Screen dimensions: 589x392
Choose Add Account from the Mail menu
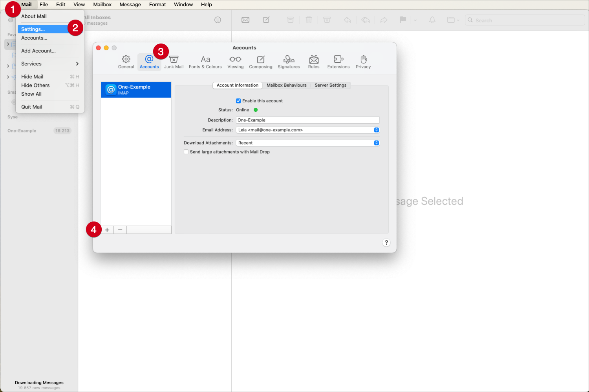38,51
